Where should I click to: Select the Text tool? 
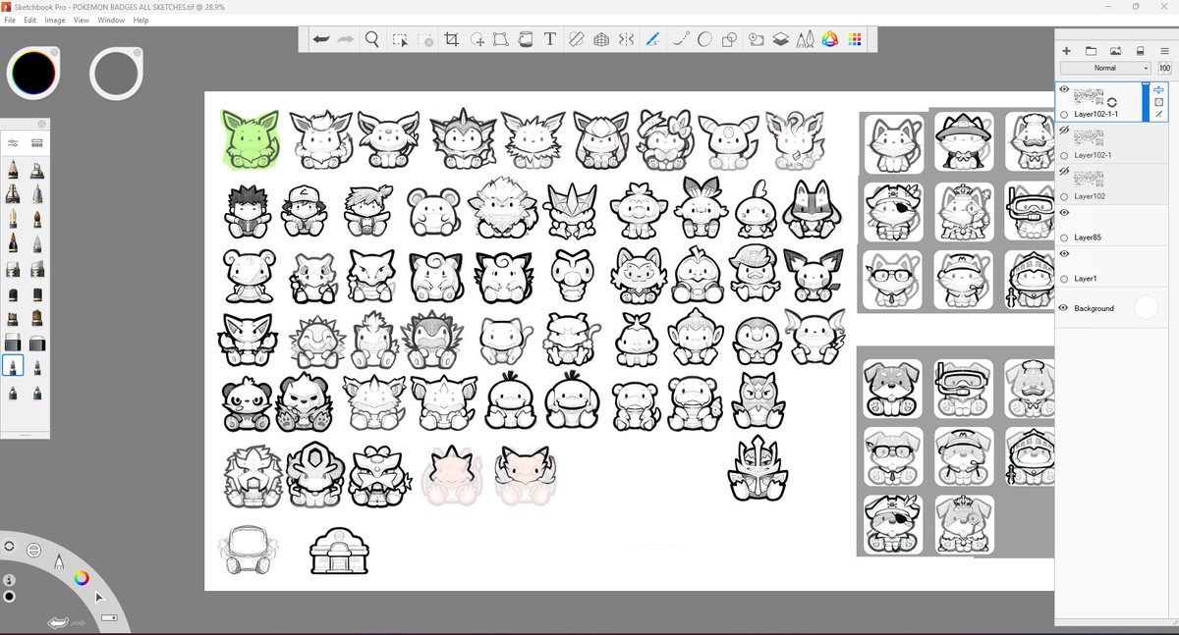click(x=550, y=39)
